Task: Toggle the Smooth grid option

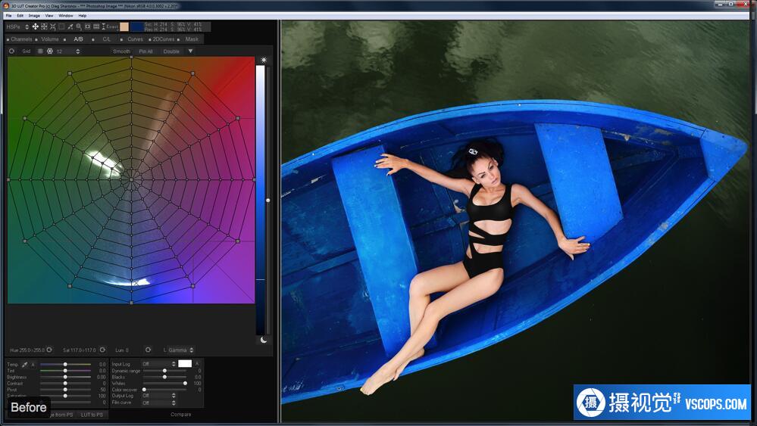Action: tap(121, 51)
